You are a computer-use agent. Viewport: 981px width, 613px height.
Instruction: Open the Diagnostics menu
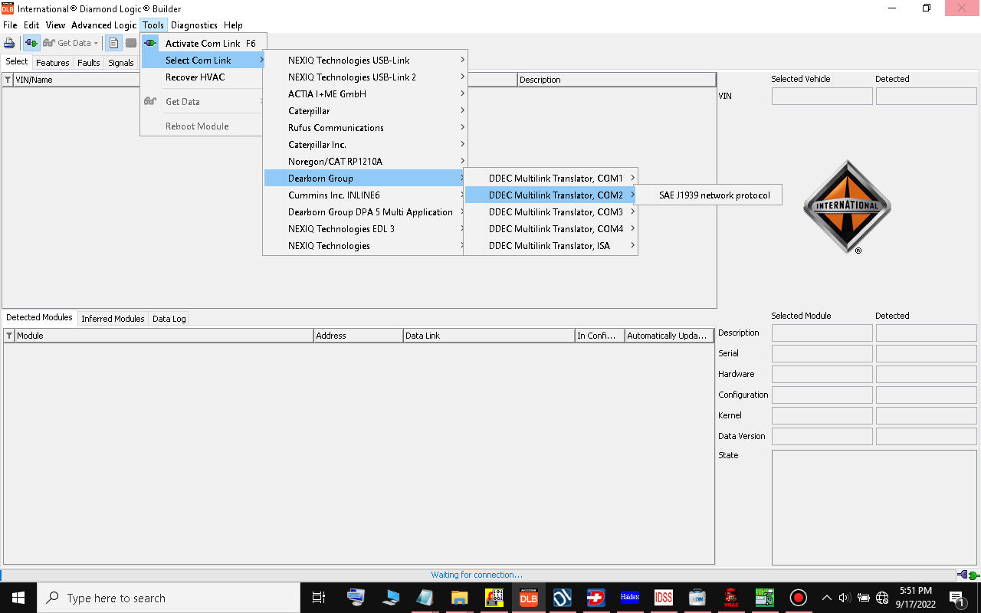coord(194,25)
